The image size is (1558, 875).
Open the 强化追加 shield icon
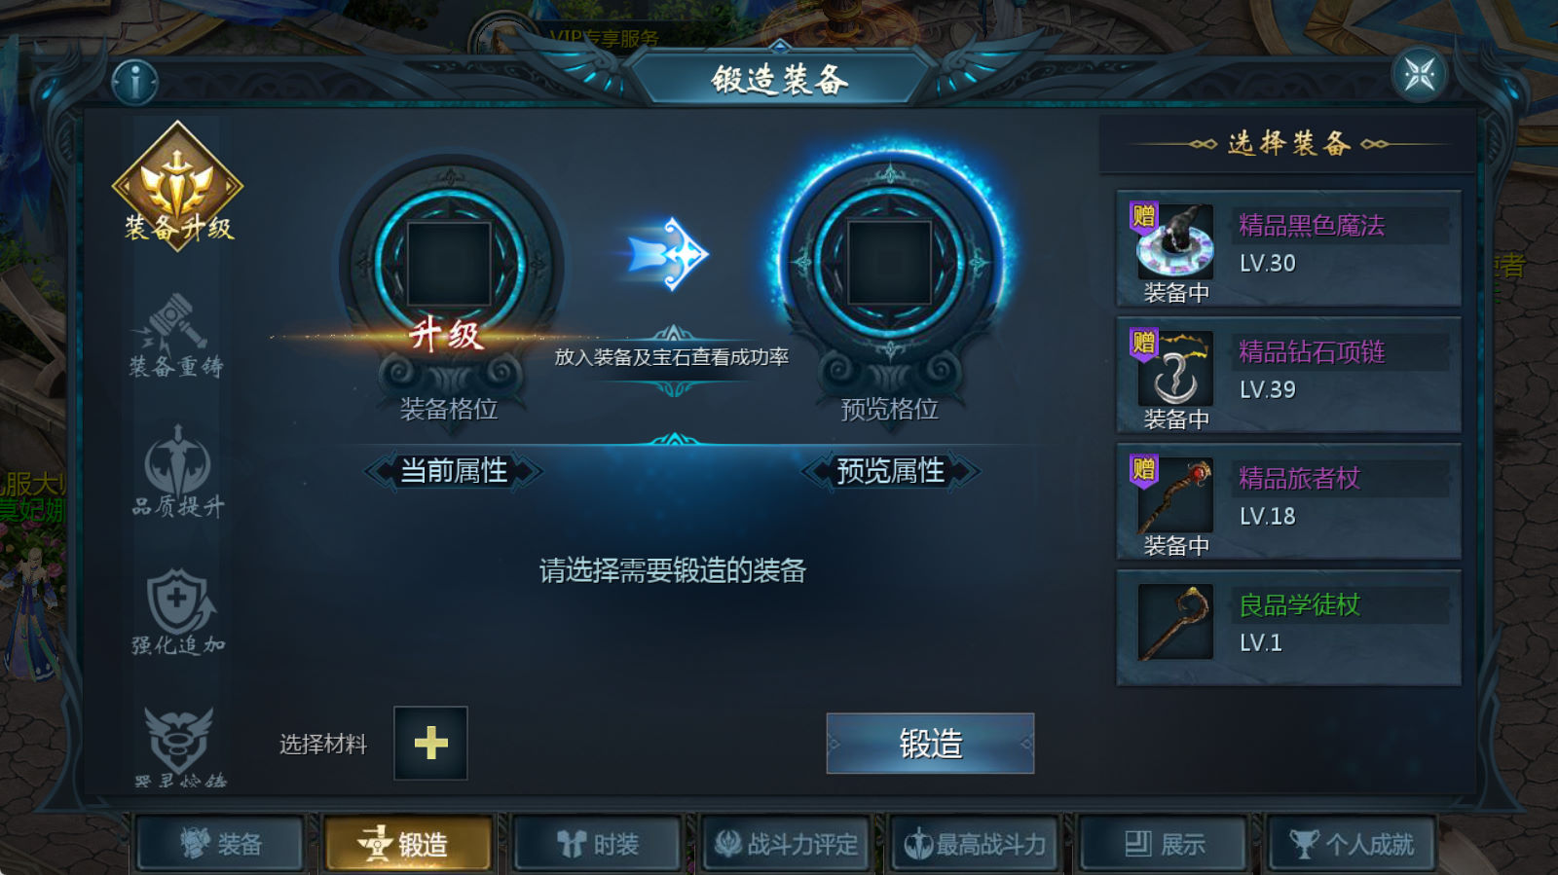[x=177, y=612]
